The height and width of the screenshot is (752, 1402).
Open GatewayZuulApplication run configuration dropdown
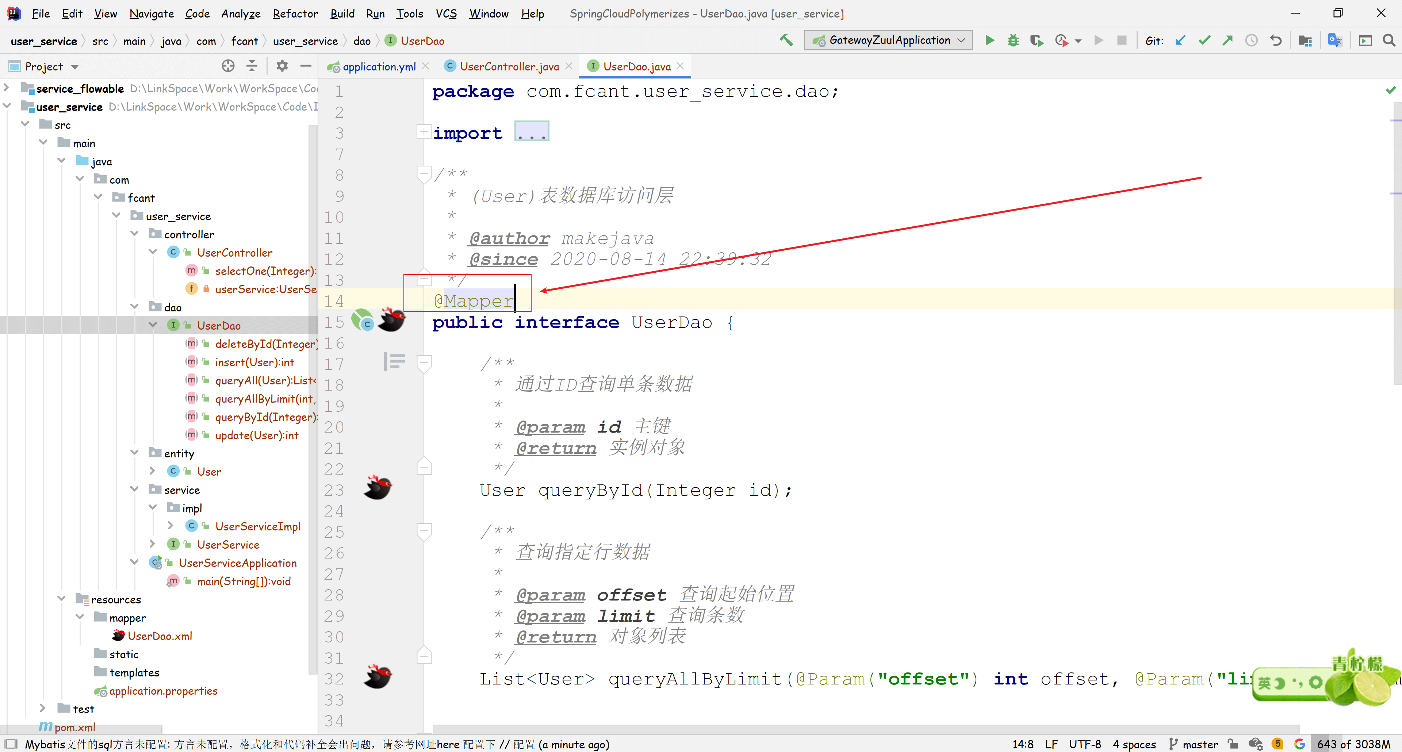point(888,40)
